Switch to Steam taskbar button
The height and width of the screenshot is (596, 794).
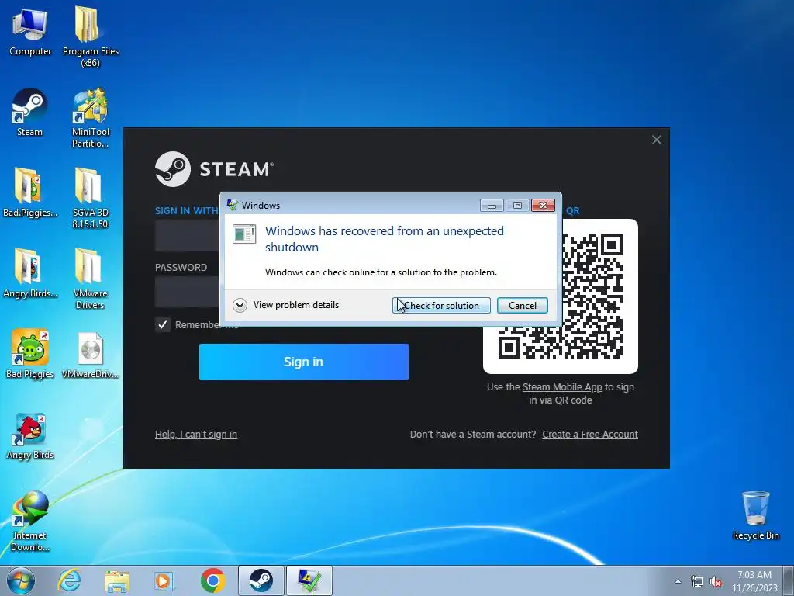(261, 580)
